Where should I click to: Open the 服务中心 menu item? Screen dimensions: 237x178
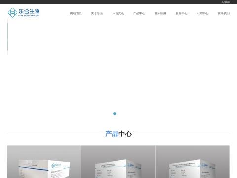[181, 13]
